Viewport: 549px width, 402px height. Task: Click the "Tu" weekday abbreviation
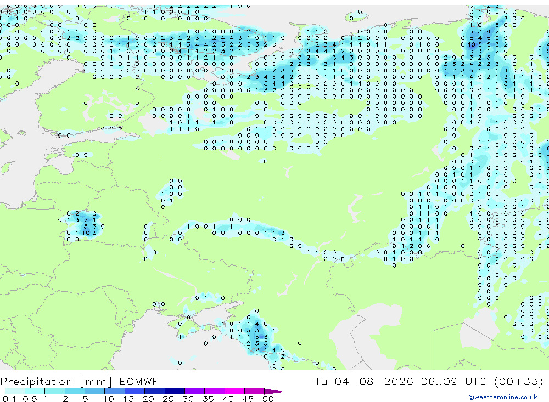[x=321, y=381]
